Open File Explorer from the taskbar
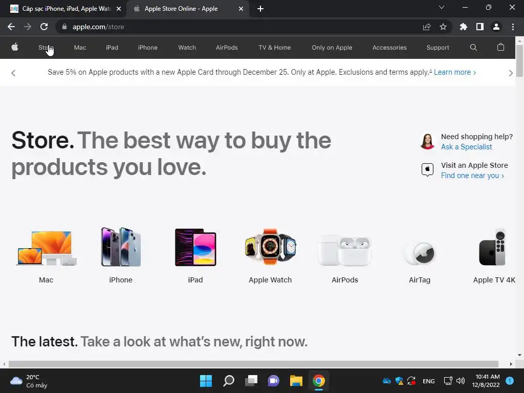 [296, 381]
